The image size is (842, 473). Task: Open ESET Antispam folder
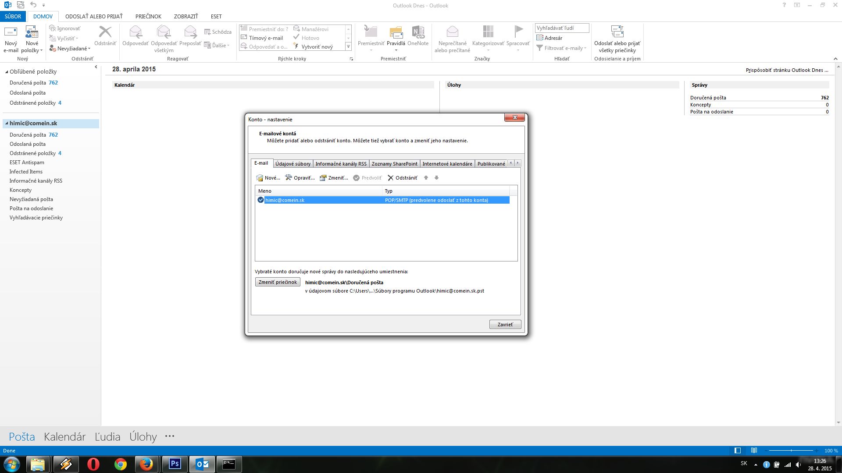click(x=27, y=162)
